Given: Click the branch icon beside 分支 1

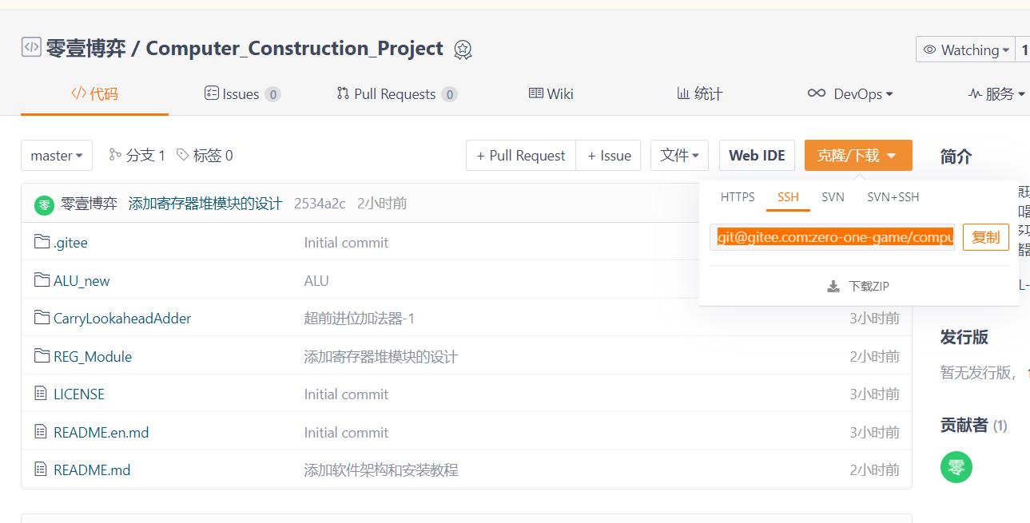Looking at the screenshot, I should [x=116, y=155].
